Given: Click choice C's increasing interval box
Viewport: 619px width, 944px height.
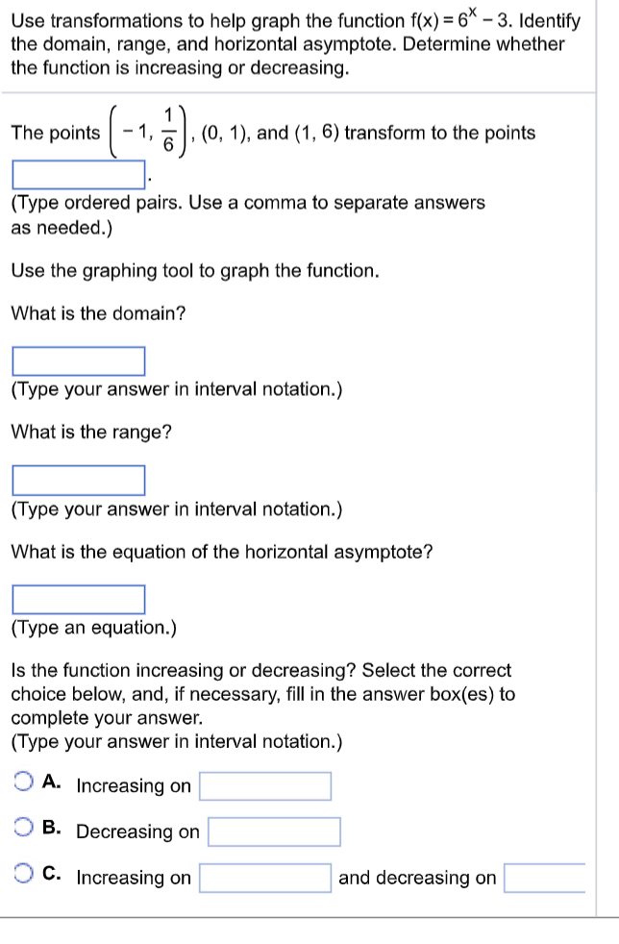Looking at the screenshot, I should coord(264,877).
